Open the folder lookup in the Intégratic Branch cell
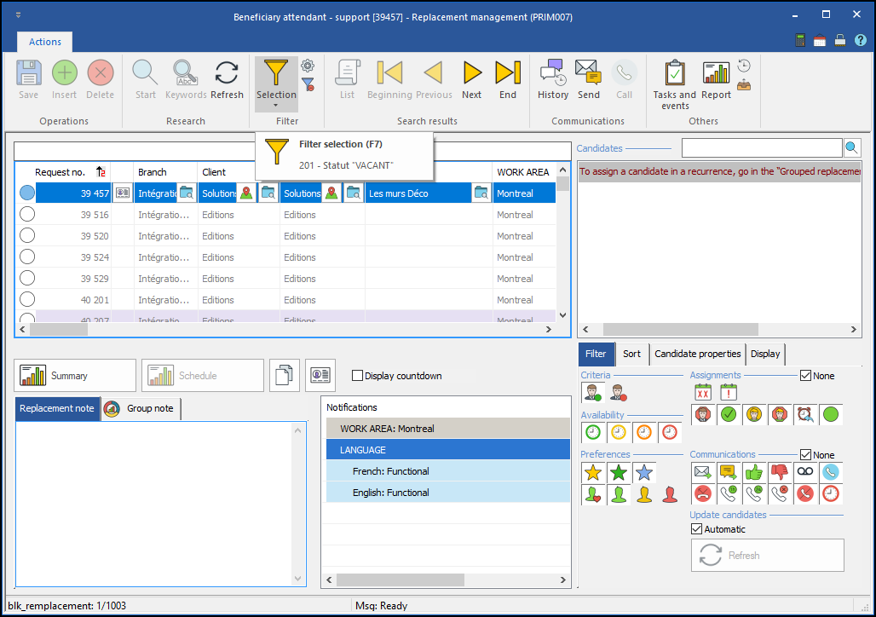The width and height of the screenshot is (876, 617). click(187, 193)
